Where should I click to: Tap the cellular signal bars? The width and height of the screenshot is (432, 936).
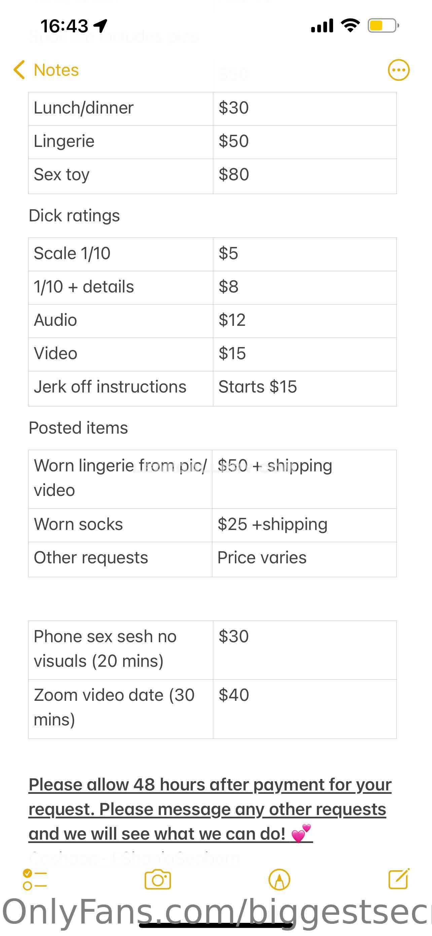[322, 26]
